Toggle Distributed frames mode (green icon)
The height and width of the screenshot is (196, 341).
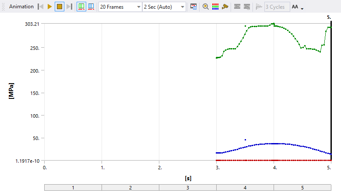tap(81, 7)
